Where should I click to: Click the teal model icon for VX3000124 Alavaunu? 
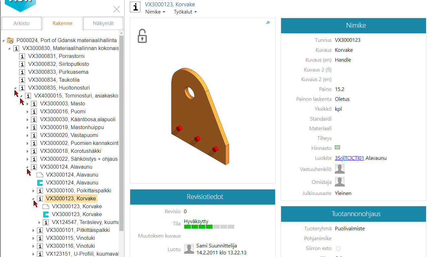pyautogui.click(x=40, y=183)
